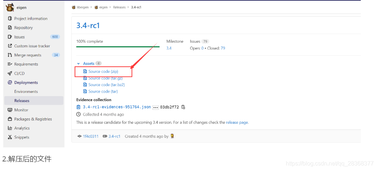Open Project information menu item

(x=31, y=18)
